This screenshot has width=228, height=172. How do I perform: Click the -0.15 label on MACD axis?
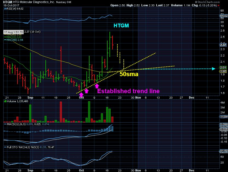tap(224, 142)
